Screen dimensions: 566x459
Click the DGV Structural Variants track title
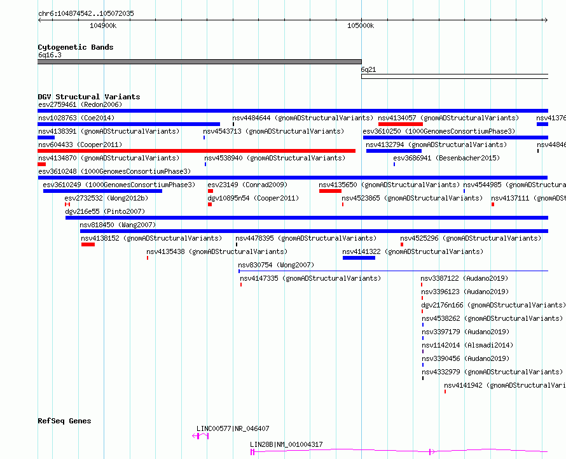pyautogui.click(x=89, y=97)
